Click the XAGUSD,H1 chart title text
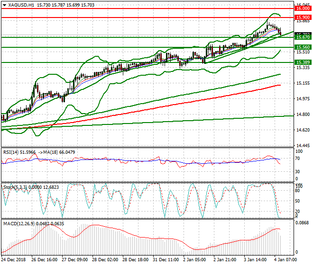 [x=21, y=5]
